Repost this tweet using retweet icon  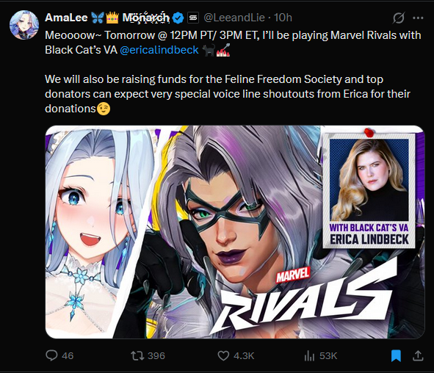point(137,355)
